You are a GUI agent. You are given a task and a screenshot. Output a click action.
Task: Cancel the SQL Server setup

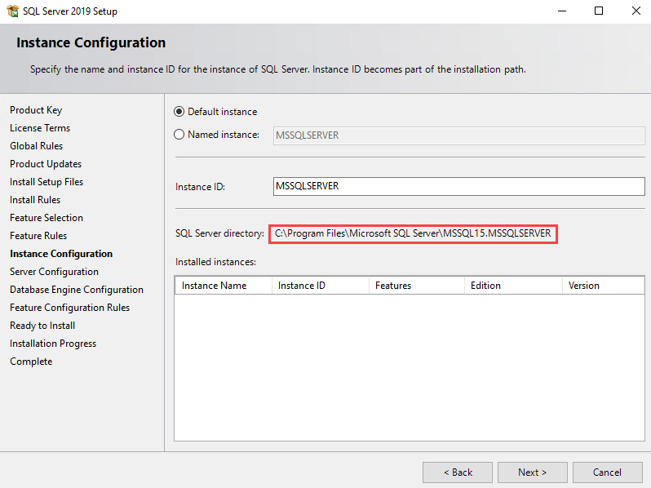[x=608, y=472]
